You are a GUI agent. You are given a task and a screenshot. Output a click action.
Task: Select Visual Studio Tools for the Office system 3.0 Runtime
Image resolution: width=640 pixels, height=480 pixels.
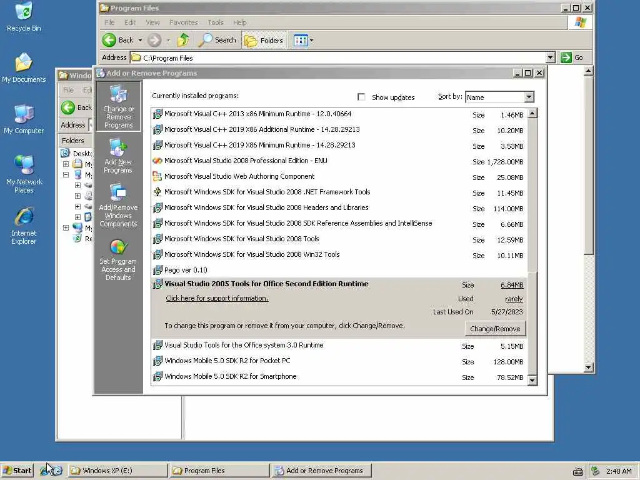[339, 346]
